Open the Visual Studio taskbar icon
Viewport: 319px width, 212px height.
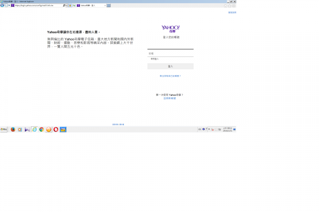tap(27, 129)
